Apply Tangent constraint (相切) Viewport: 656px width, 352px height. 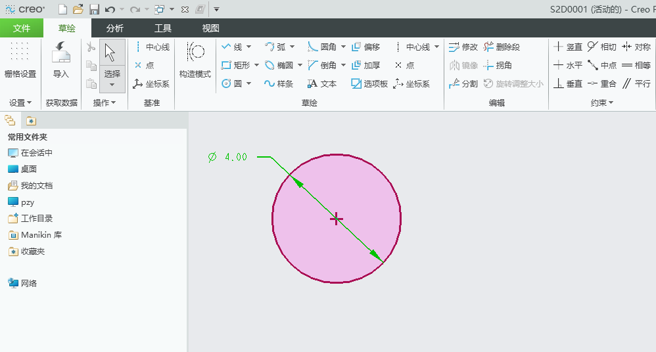(602, 47)
